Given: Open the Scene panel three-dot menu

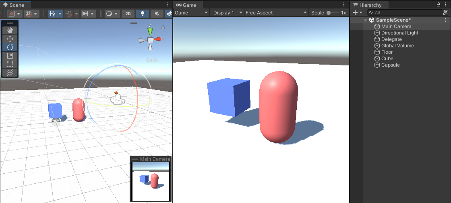Looking at the screenshot, I should pos(168,4).
